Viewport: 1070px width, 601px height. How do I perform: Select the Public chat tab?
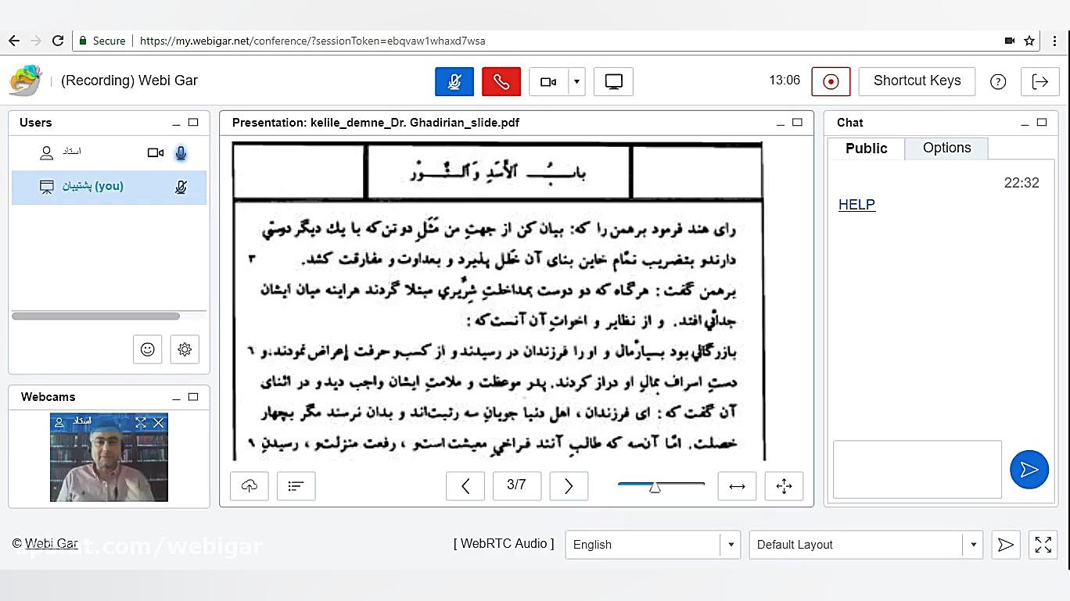coord(866,148)
